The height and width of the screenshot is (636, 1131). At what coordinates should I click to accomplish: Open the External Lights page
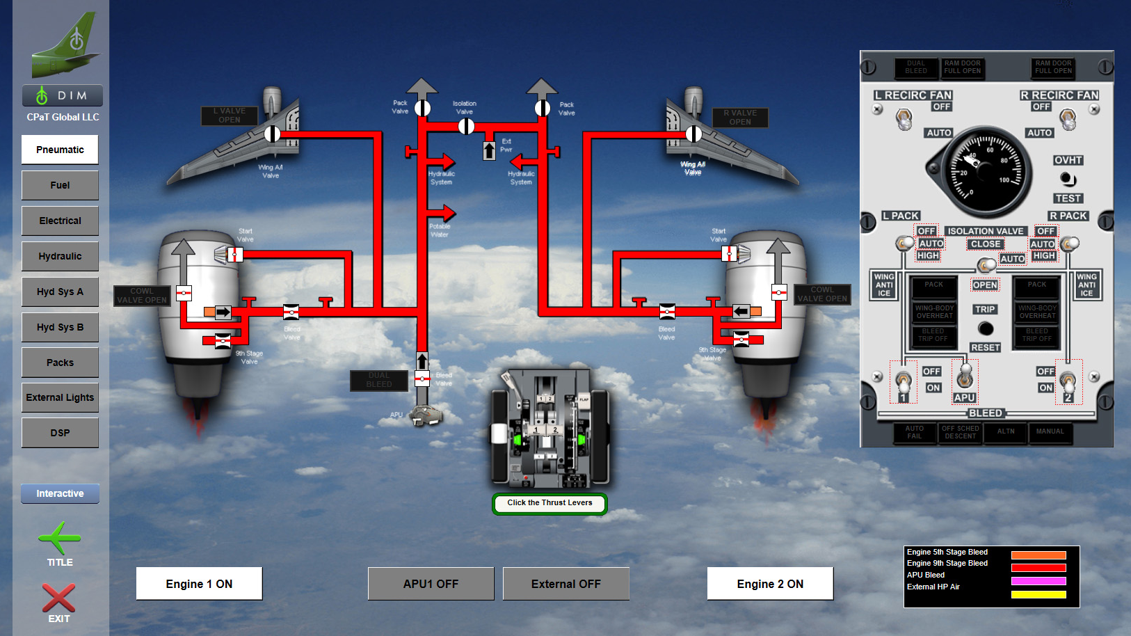click(x=60, y=397)
